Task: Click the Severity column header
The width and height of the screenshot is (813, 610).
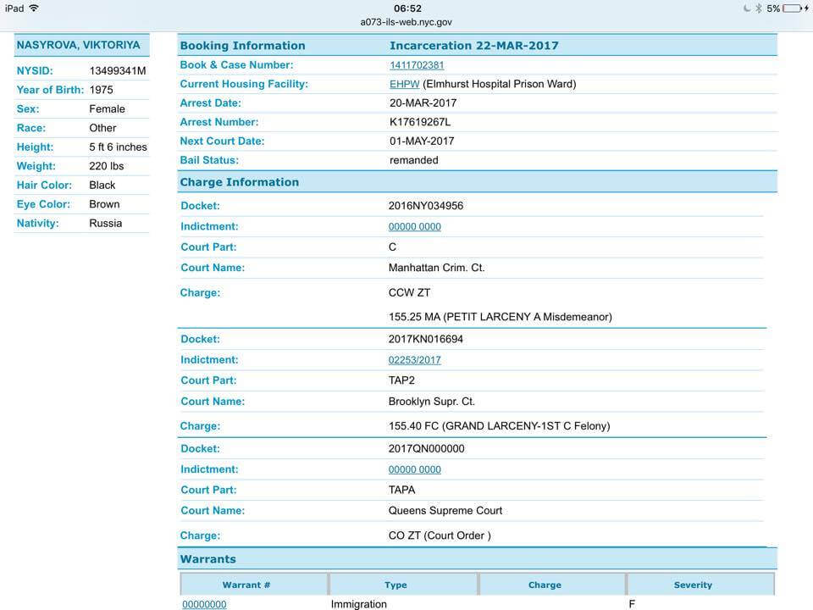Action: (x=693, y=585)
